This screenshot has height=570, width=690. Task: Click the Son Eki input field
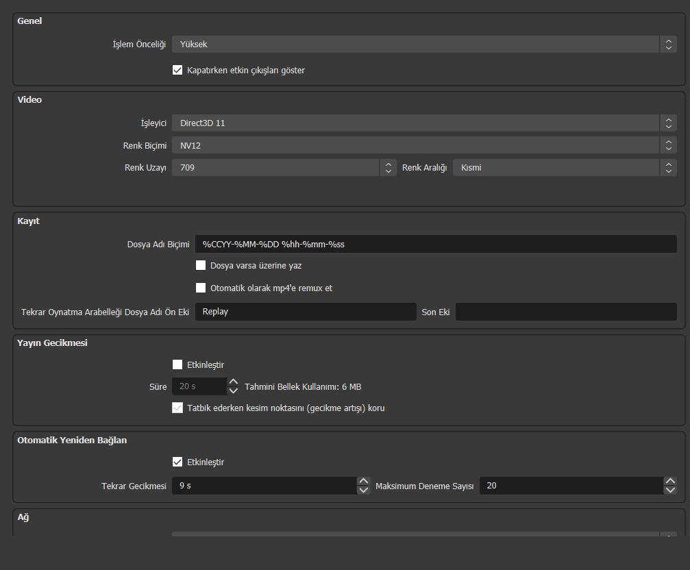(x=566, y=312)
